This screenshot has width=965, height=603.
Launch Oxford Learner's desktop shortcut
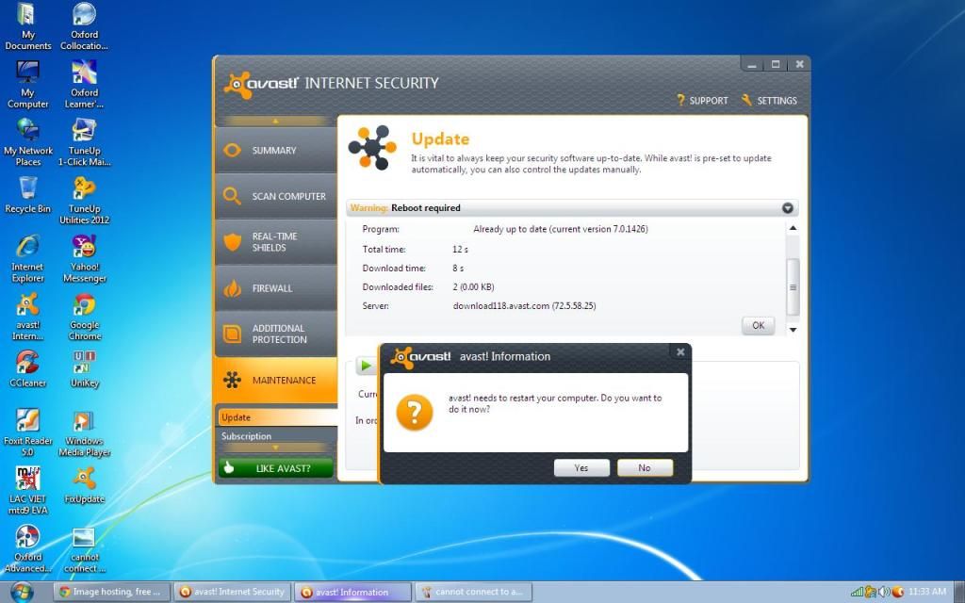pyautogui.click(x=84, y=85)
